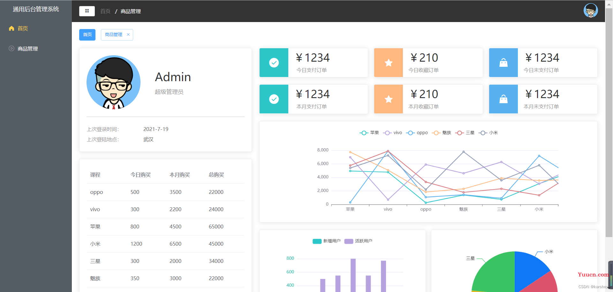Click 350 today value in 魅族 row
The image size is (613, 292).
[135, 278]
